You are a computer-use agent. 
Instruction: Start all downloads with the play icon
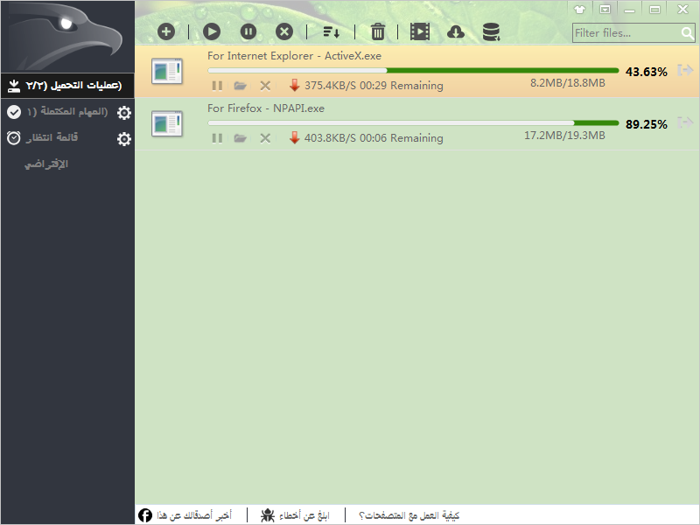point(212,31)
